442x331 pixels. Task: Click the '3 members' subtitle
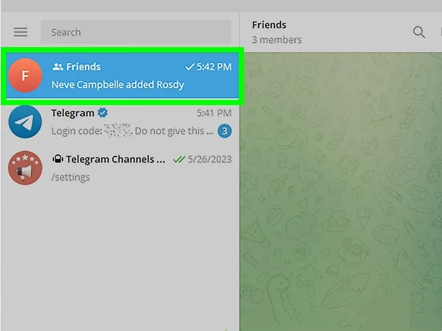click(277, 40)
